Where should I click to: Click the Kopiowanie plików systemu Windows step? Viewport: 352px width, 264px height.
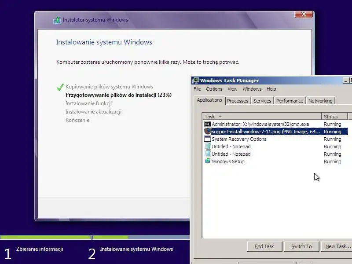click(109, 87)
